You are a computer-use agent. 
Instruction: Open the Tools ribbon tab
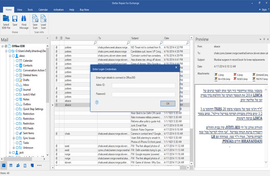[30, 10]
